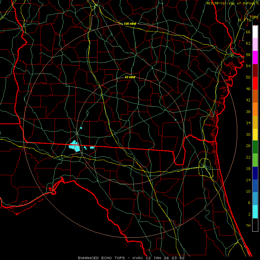This screenshot has width=260, height=260.
Task: Click the legend value "30"
Action: [248, 134]
